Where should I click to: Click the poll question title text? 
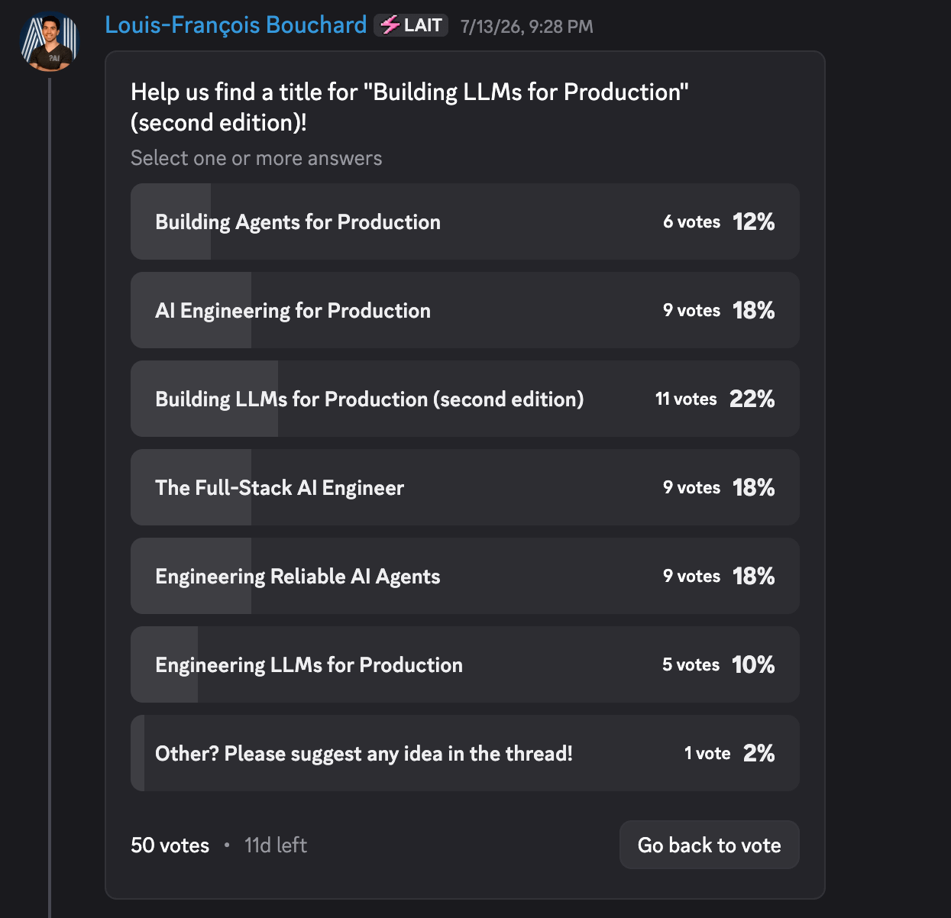pyautogui.click(x=409, y=107)
